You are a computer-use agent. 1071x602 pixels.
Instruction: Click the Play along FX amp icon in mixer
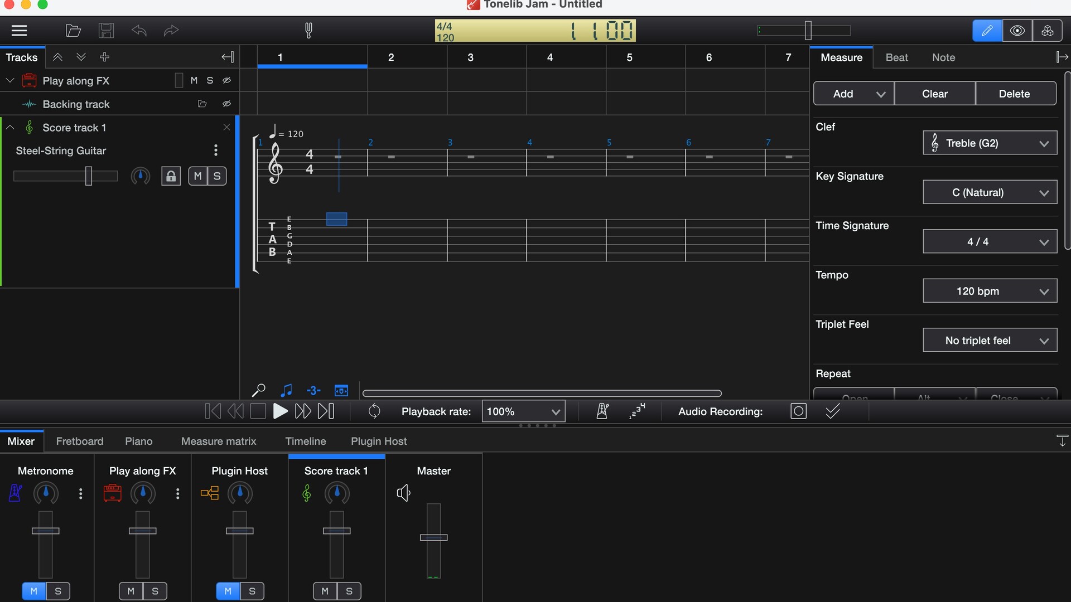click(113, 493)
